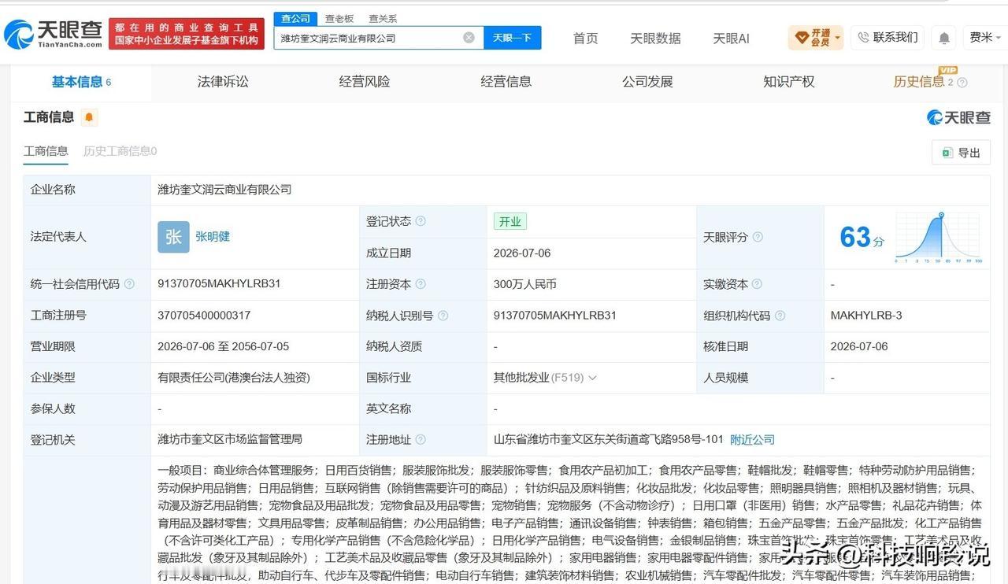This screenshot has height=584, width=1008.
Task: Select organization code MAKHYLRB-3
Action: coord(866,316)
